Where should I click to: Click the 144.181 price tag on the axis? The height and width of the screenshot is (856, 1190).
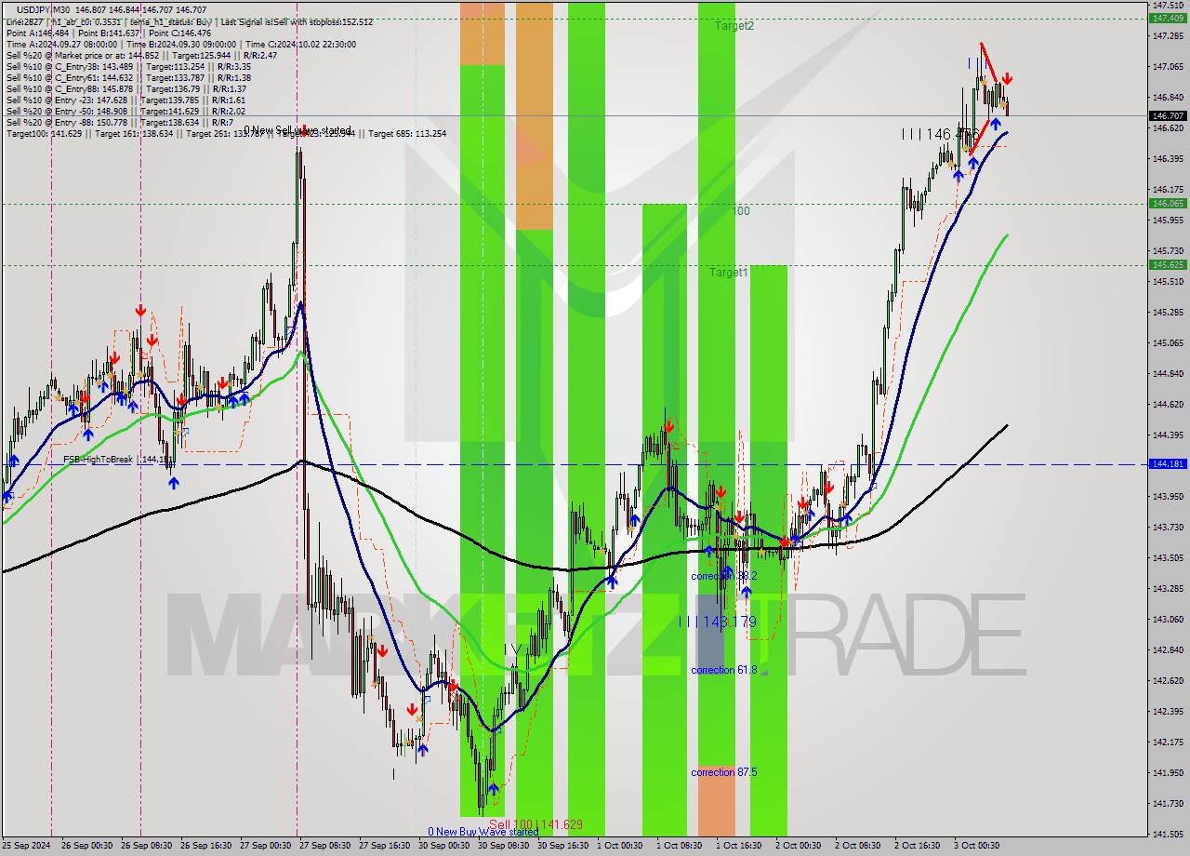tap(1168, 463)
